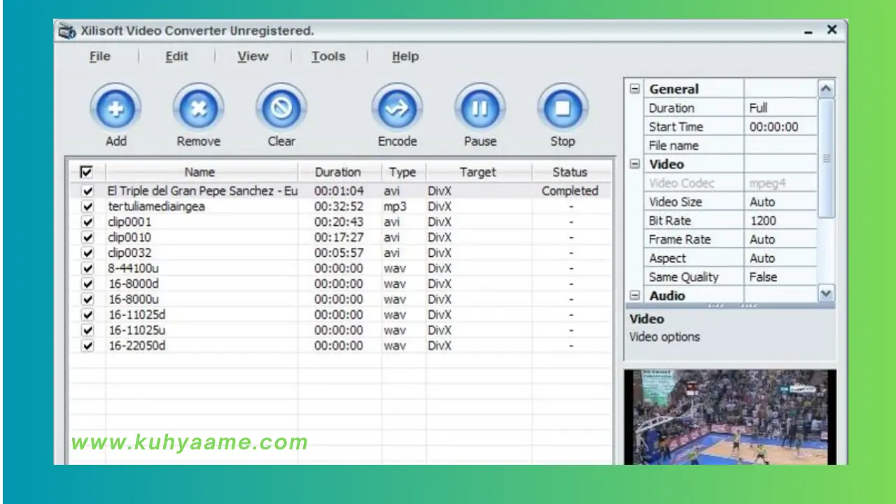Click the Bit Rate property label
This screenshot has width=896, height=504.
point(669,220)
